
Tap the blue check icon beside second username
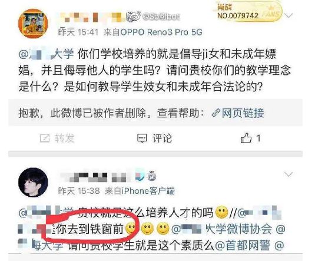point(140,176)
